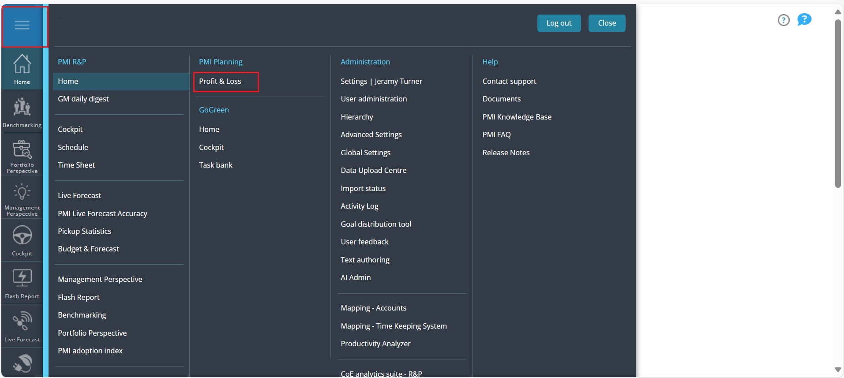Open Text authoring
This screenshot has height=378, width=844.
point(365,260)
